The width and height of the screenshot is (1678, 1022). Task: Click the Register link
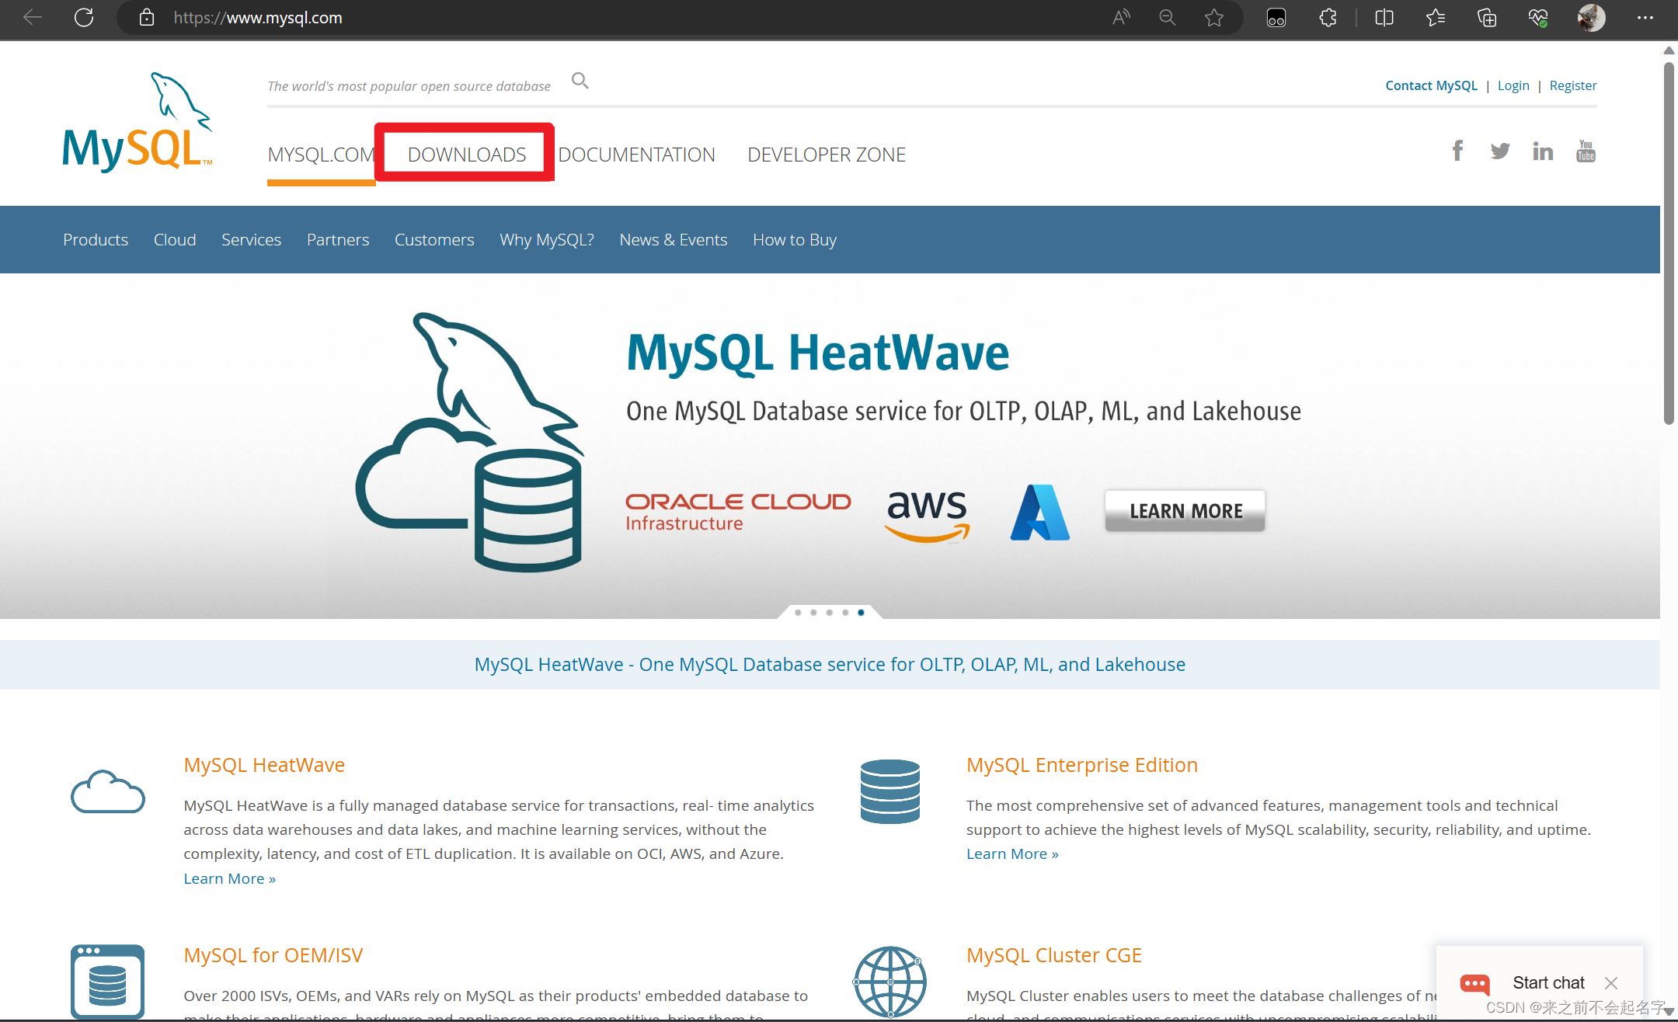point(1573,85)
